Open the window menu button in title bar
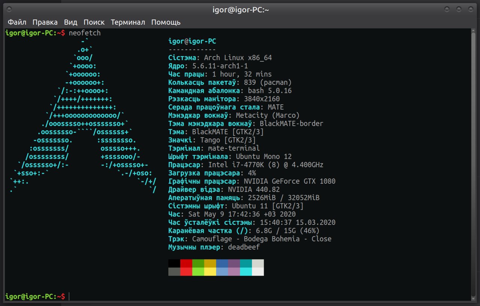The height and width of the screenshot is (306, 480). pyautogui.click(x=9, y=9)
